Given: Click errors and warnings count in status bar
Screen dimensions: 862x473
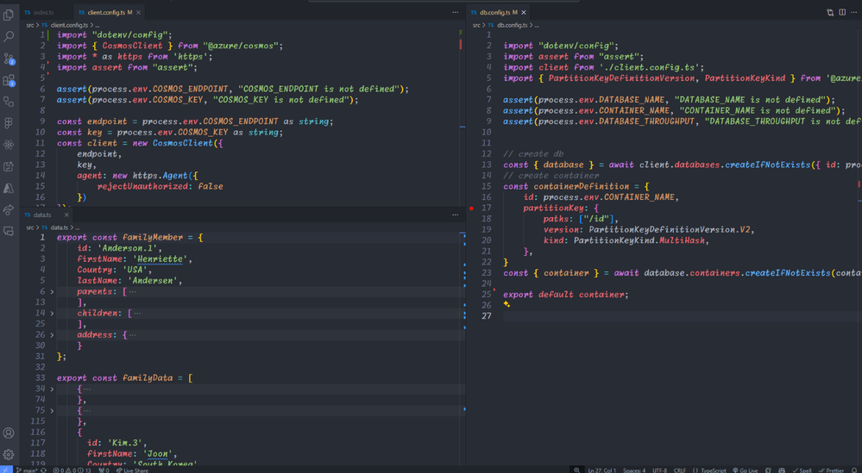Looking at the screenshot, I should (x=72, y=470).
